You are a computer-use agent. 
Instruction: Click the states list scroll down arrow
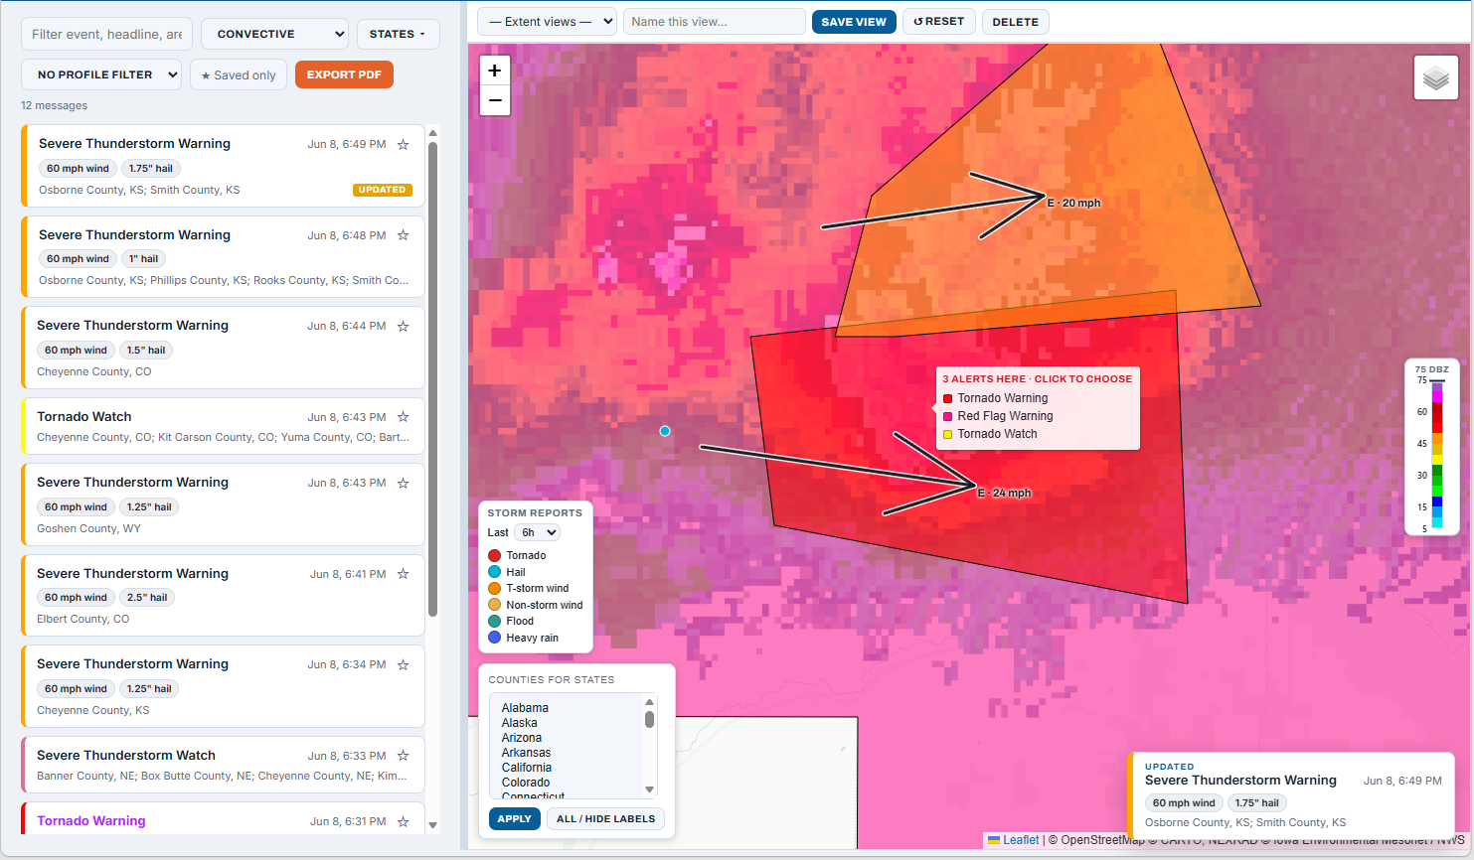click(x=650, y=790)
